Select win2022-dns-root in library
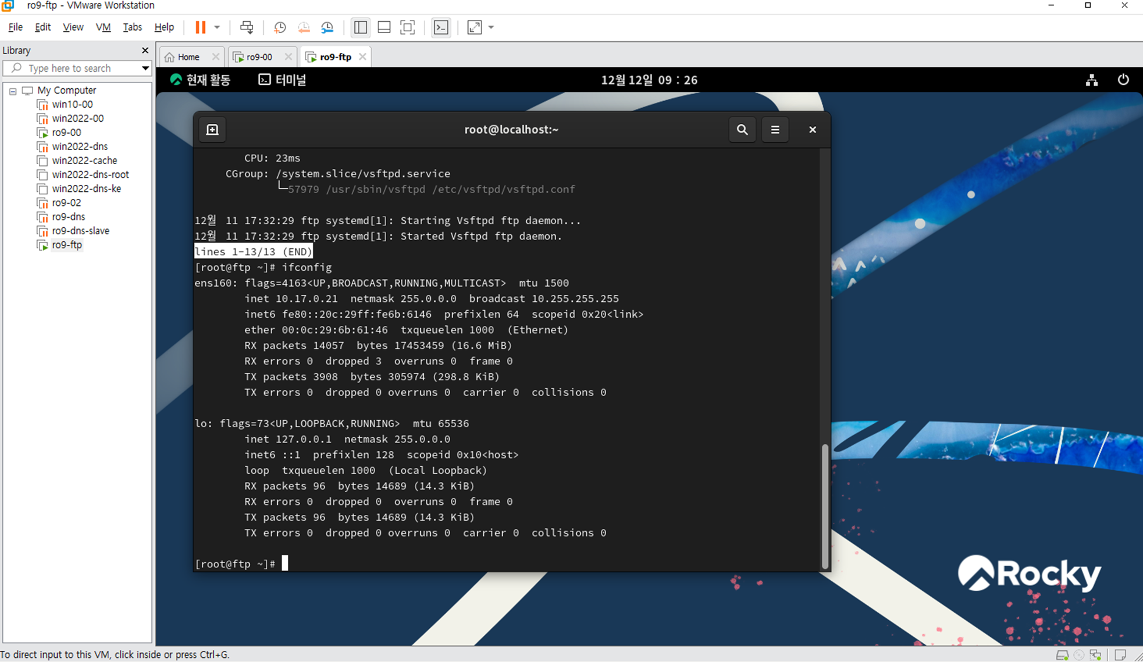The width and height of the screenshot is (1143, 662). [x=90, y=175]
